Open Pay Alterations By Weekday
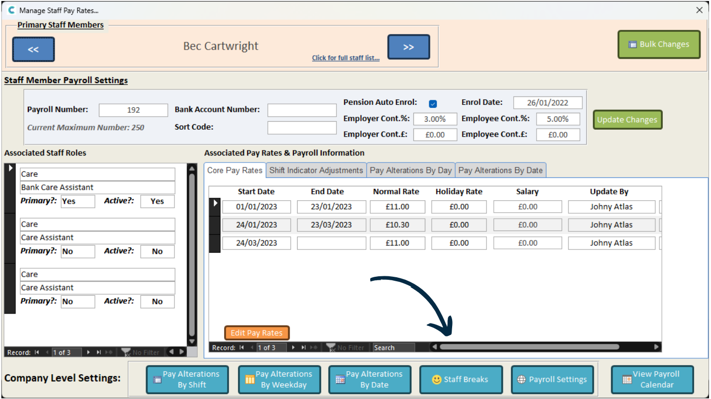Viewport: 711px width, 399px height. [x=278, y=380]
